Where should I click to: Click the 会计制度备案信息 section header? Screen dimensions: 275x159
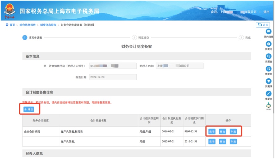[x=137, y=92]
